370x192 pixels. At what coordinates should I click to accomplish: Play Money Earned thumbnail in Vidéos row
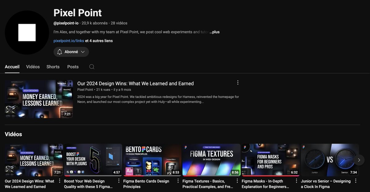point(34,160)
